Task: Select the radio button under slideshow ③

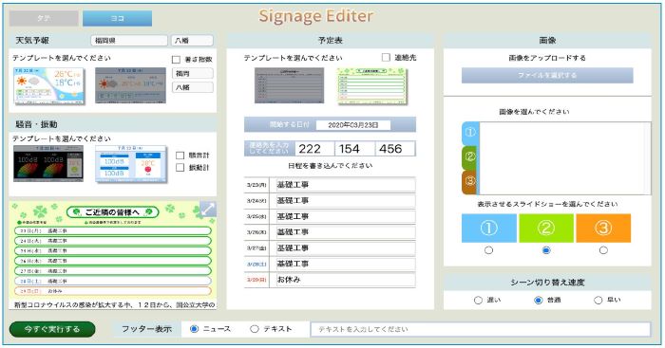Action: (603, 250)
